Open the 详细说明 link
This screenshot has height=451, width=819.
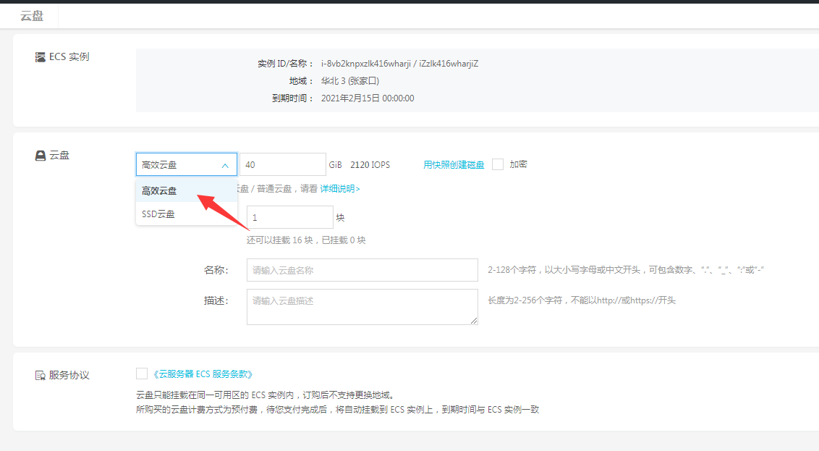coord(340,189)
